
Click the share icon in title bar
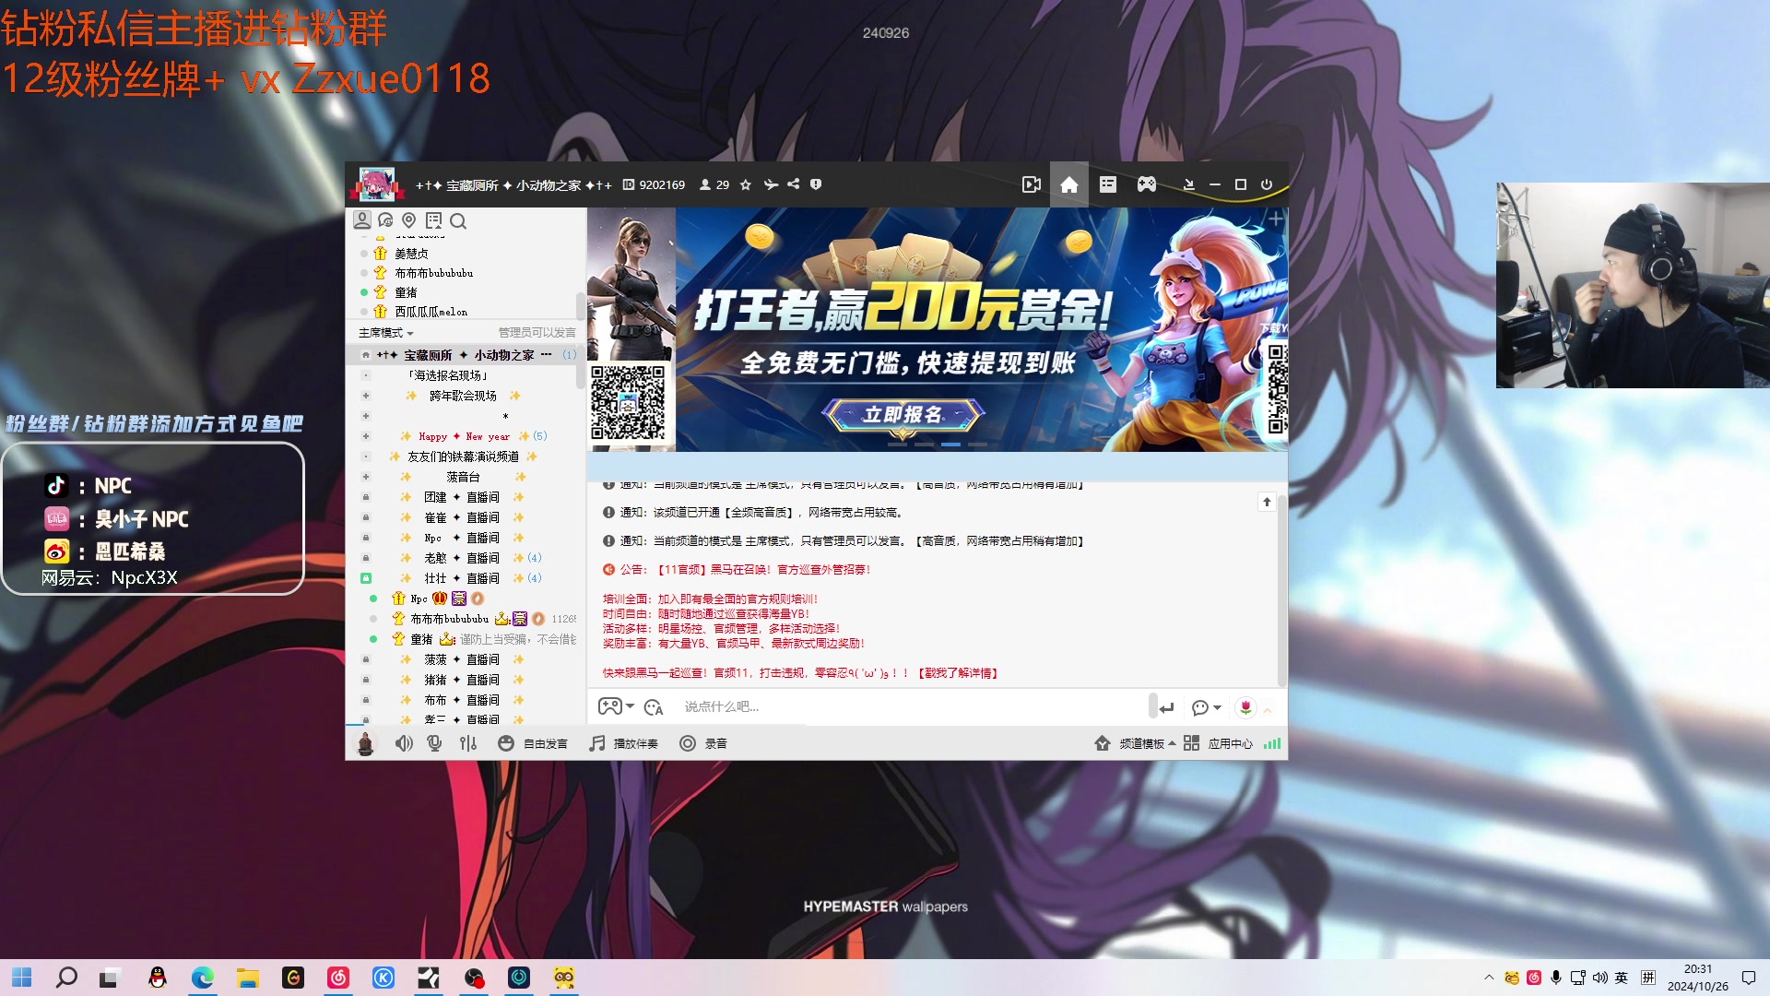click(x=794, y=184)
